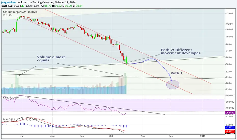This screenshot has height=140, width=237.
Task: Click the high value H:91.22
Action: click(x=57, y=6)
